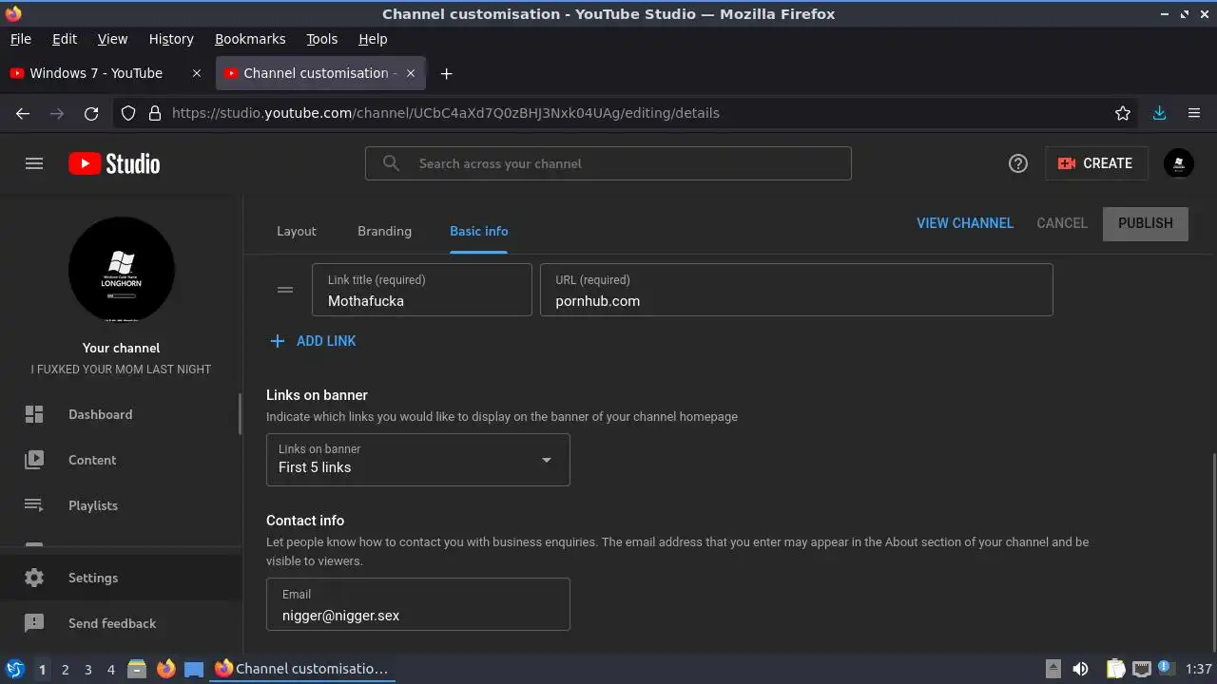Open the File menu
The height and width of the screenshot is (684, 1217).
pyautogui.click(x=20, y=39)
